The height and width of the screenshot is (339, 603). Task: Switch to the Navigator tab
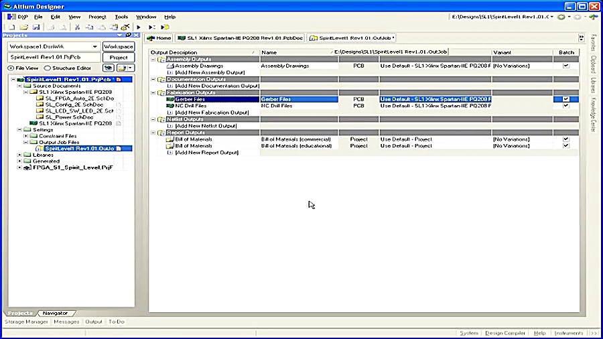click(55, 313)
